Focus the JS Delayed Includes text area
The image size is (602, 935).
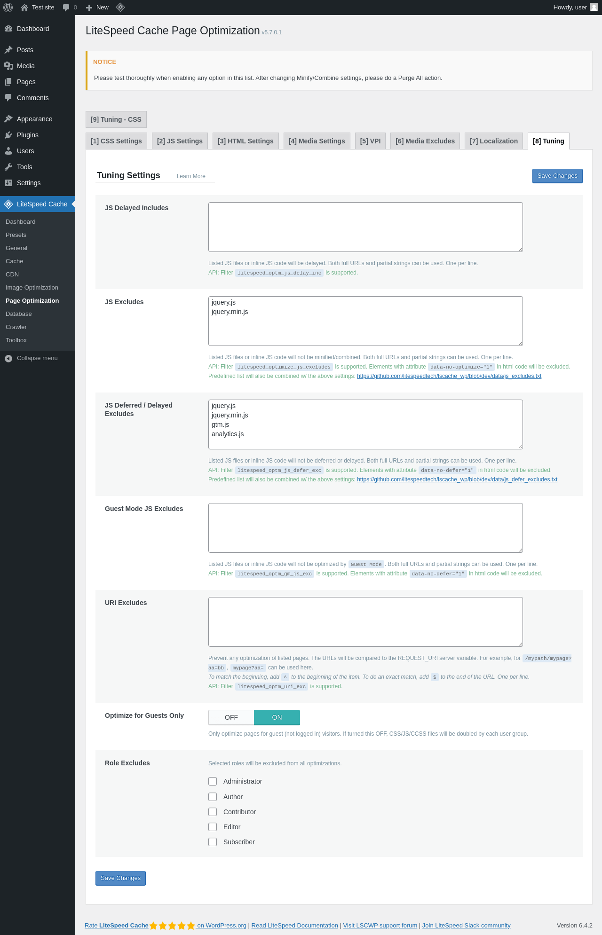coord(365,227)
